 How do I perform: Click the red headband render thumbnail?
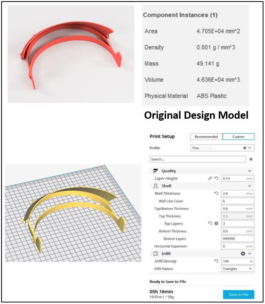[x=71, y=54]
